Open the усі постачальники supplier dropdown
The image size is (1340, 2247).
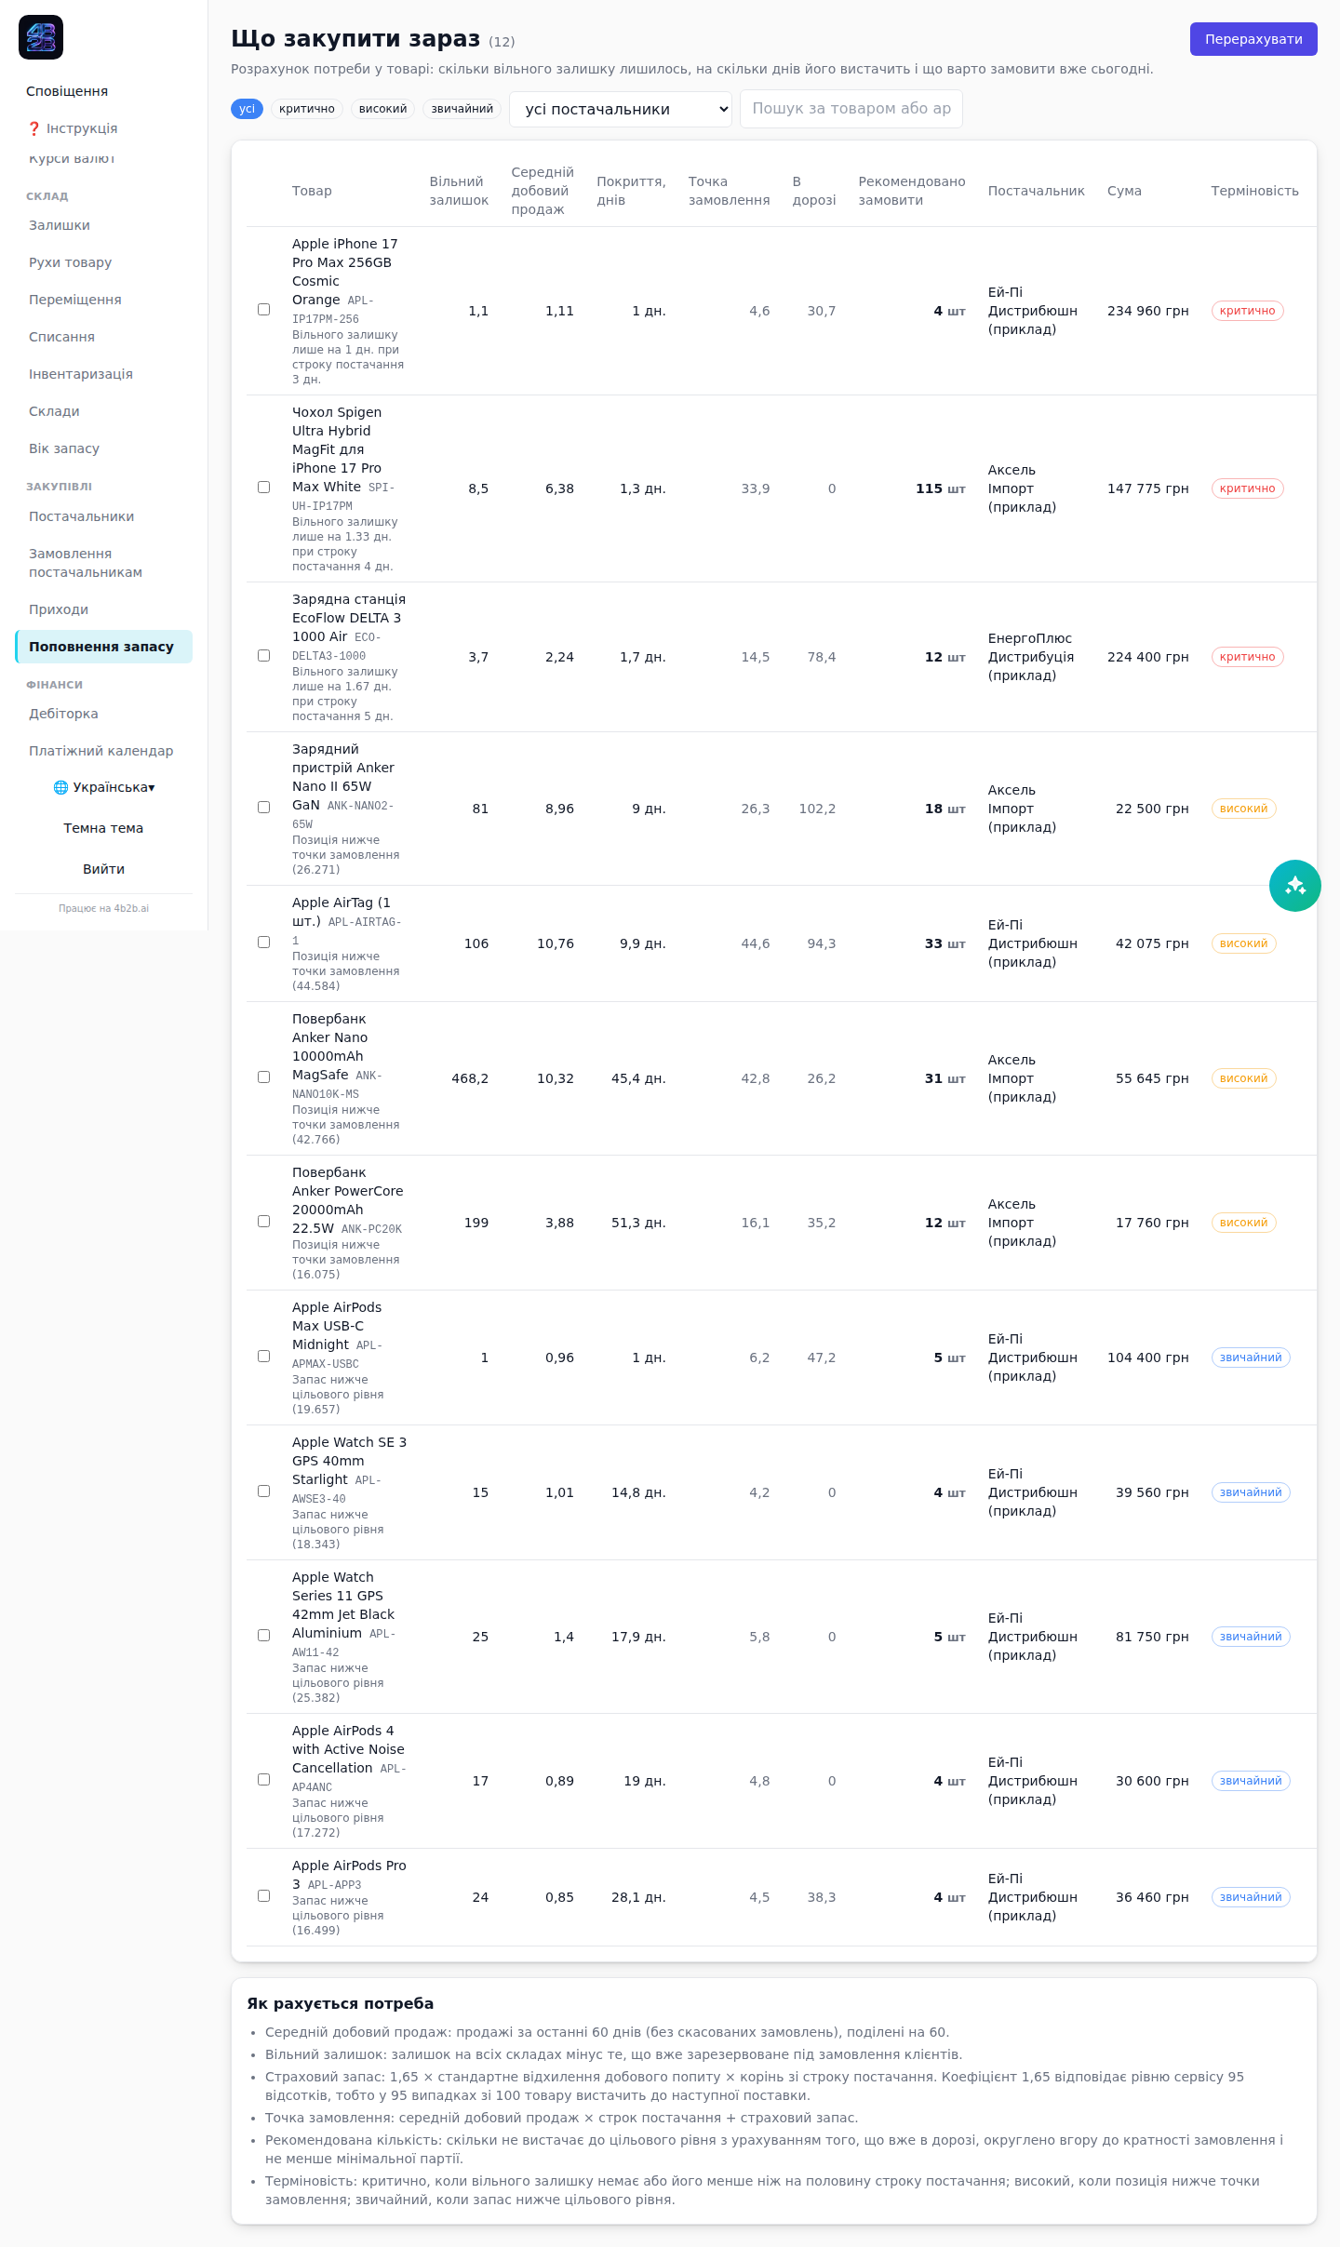(621, 109)
